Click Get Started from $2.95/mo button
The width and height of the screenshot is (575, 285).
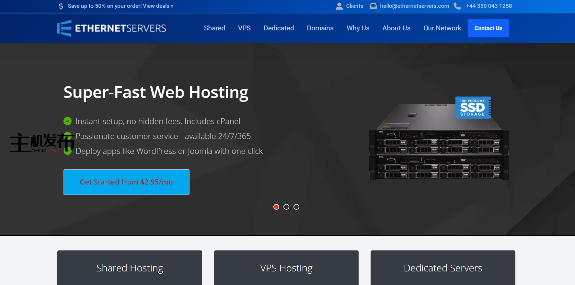(126, 182)
